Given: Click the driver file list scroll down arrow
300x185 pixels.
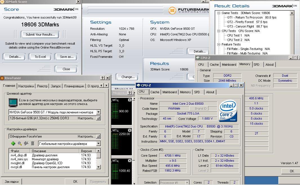Looking at the screenshot, I should [98, 167].
